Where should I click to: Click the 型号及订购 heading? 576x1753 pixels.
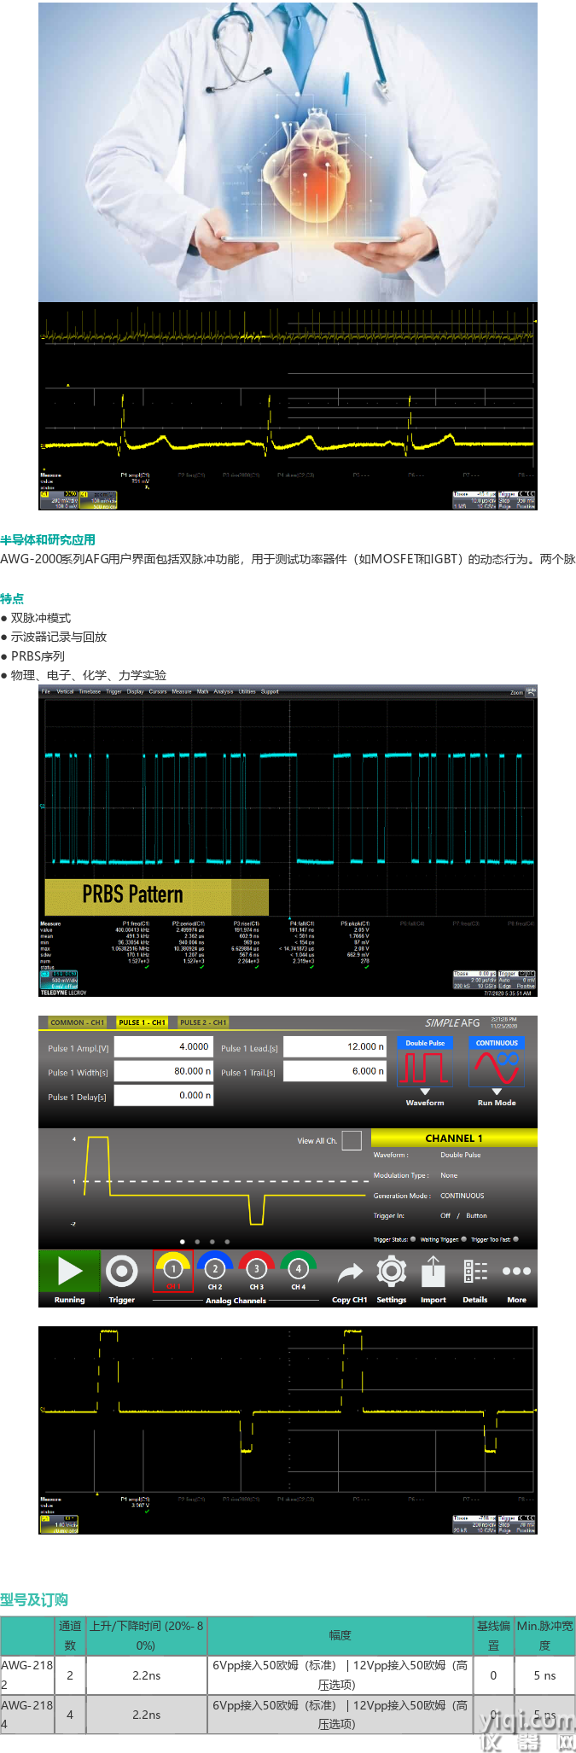point(34,1599)
